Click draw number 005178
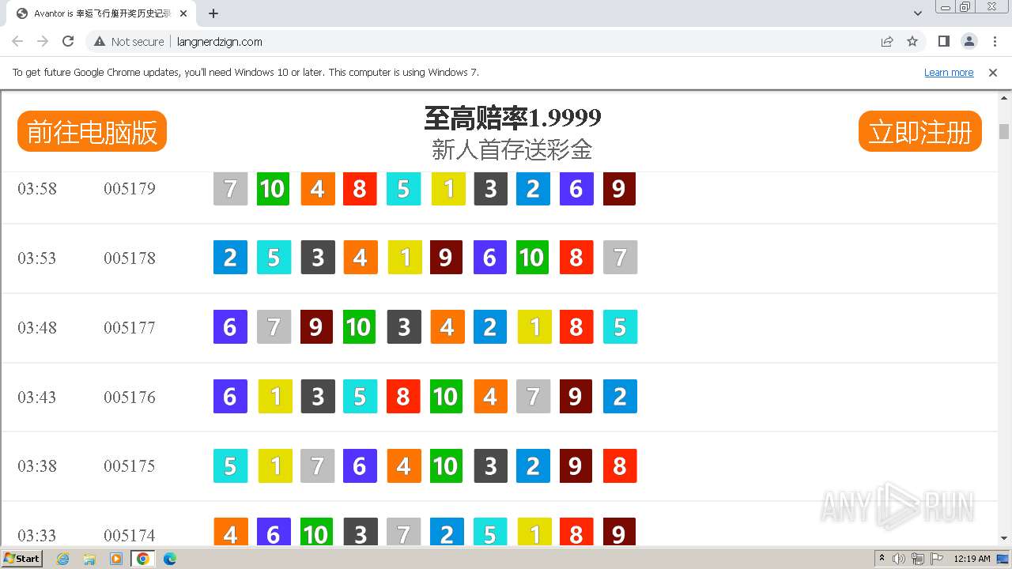Screen dimensions: 1012x569 (130, 258)
